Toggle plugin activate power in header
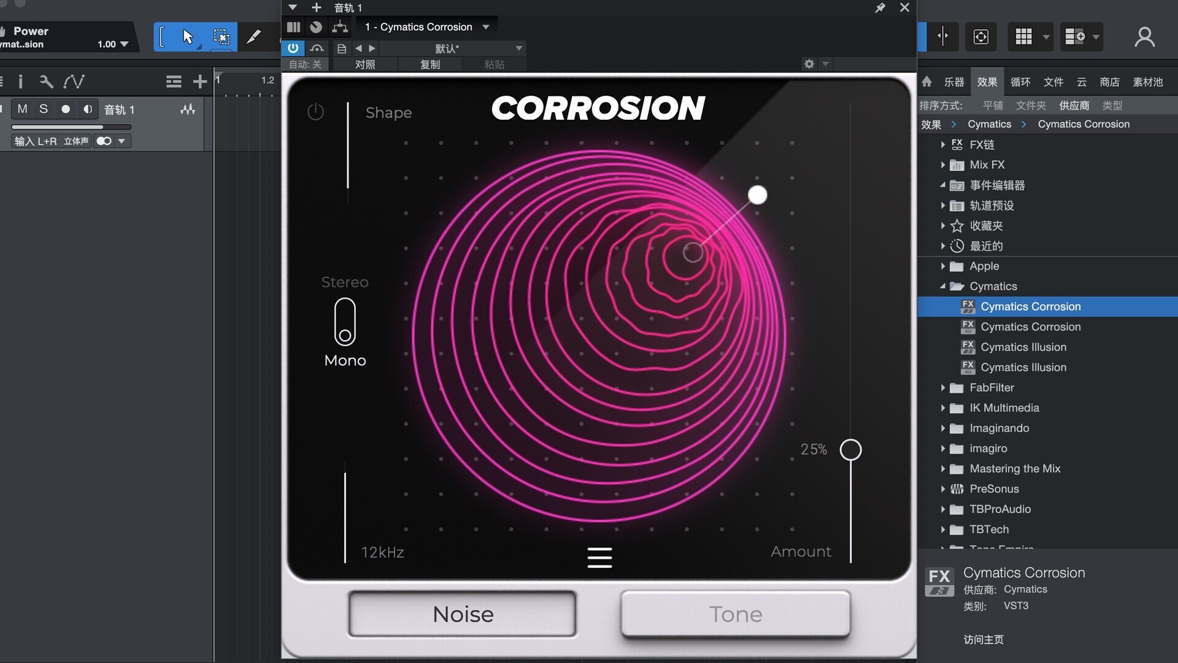 (293, 48)
